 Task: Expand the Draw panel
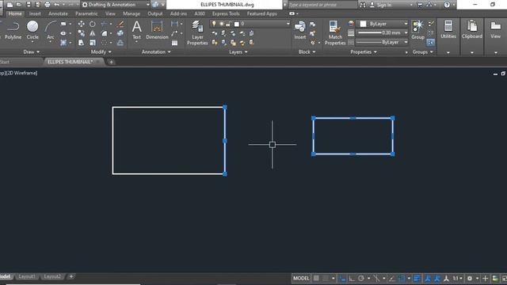click(32, 51)
